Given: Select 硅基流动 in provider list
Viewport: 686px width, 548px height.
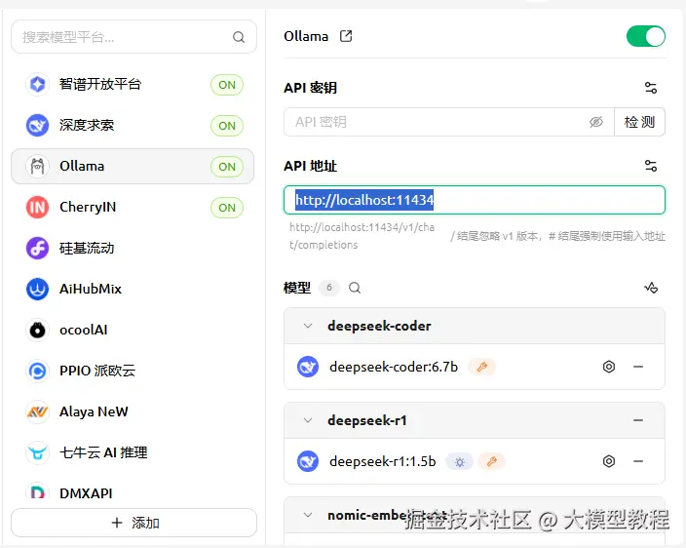Looking at the screenshot, I should point(133,249).
